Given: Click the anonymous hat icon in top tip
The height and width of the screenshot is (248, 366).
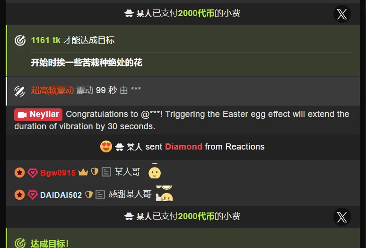Looking at the screenshot, I should (x=129, y=13).
